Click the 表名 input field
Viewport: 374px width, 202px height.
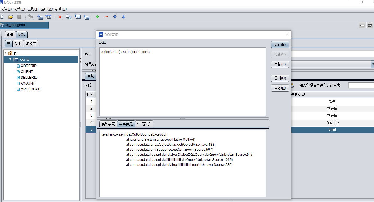[332, 54]
